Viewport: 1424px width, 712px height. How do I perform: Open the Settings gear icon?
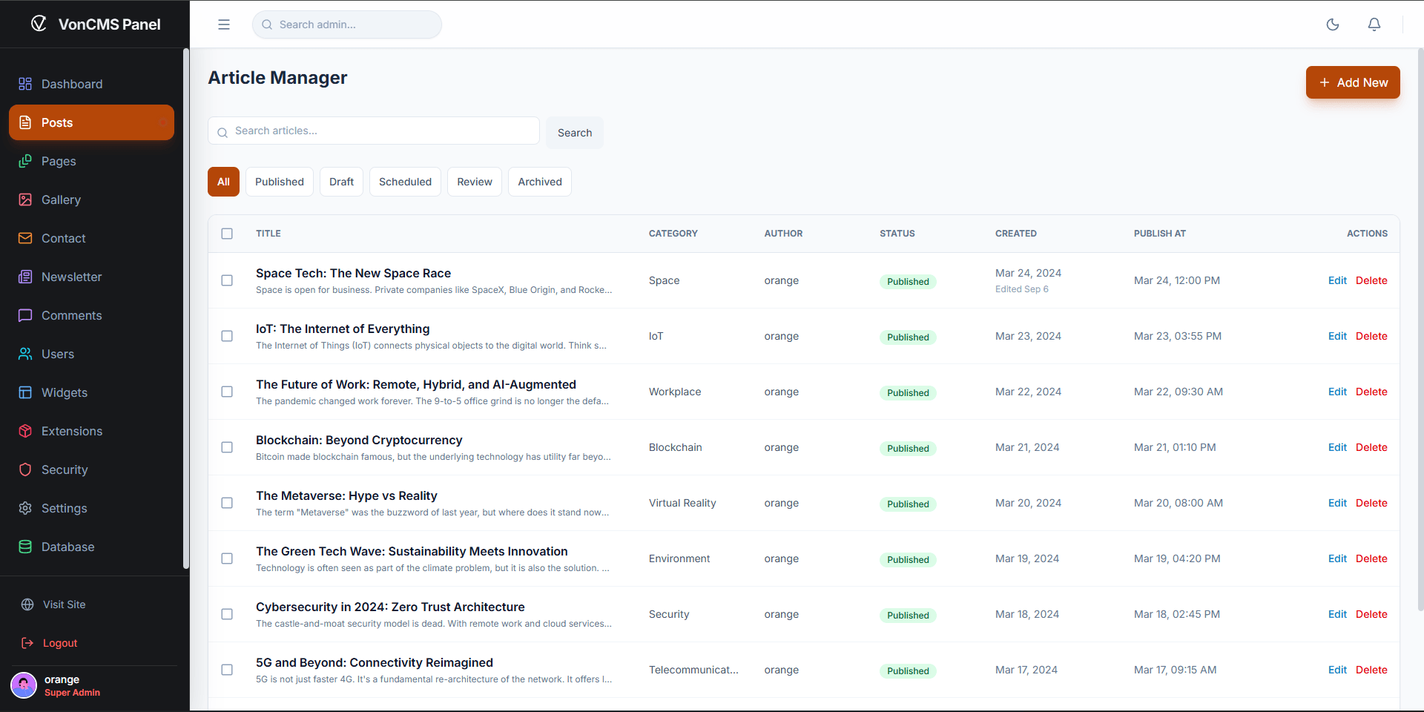point(25,508)
